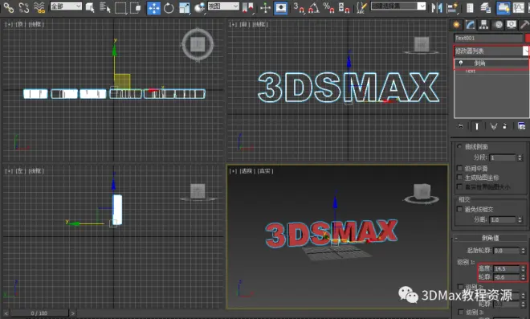Click the Select and Place sphere icon

click(200, 7)
